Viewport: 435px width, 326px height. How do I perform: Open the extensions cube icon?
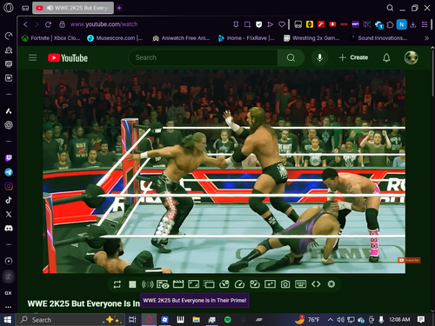pos(390,24)
